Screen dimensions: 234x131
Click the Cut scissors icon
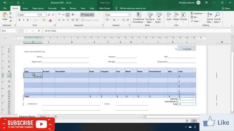[10, 13]
